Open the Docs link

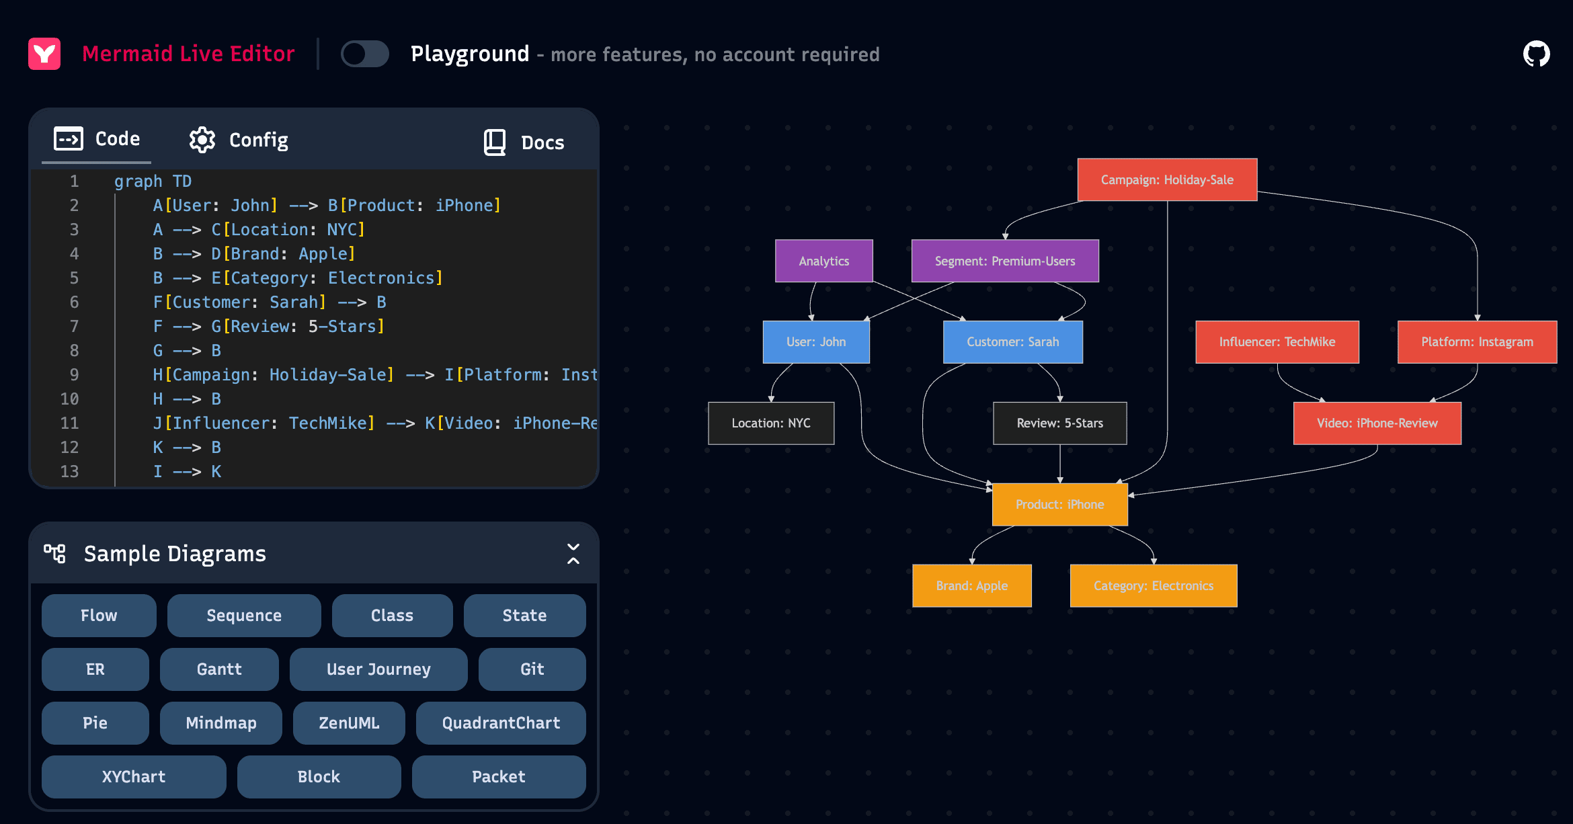click(x=524, y=142)
